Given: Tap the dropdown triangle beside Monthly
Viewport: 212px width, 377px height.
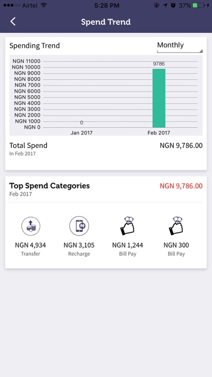Looking at the screenshot, I should click(201, 51).
